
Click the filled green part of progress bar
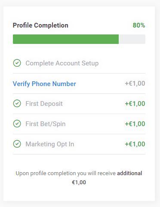66,39
